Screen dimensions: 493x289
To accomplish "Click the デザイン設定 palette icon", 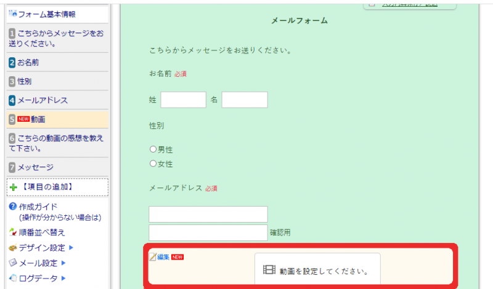I will pos(13,248).
